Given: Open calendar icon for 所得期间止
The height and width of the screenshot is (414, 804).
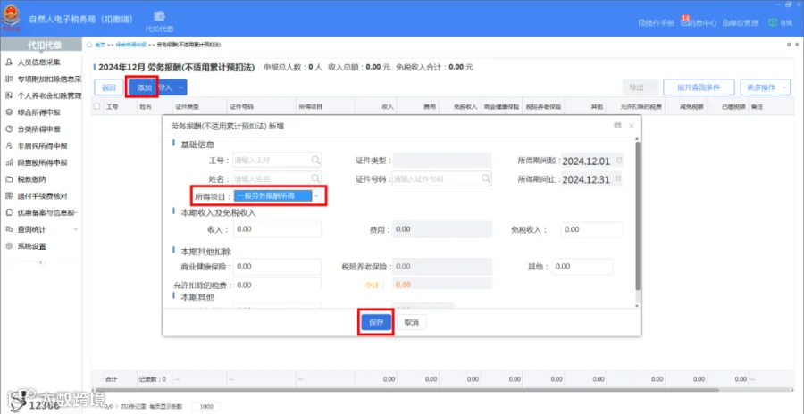Looking at the screenshot, I should point(619,178).
